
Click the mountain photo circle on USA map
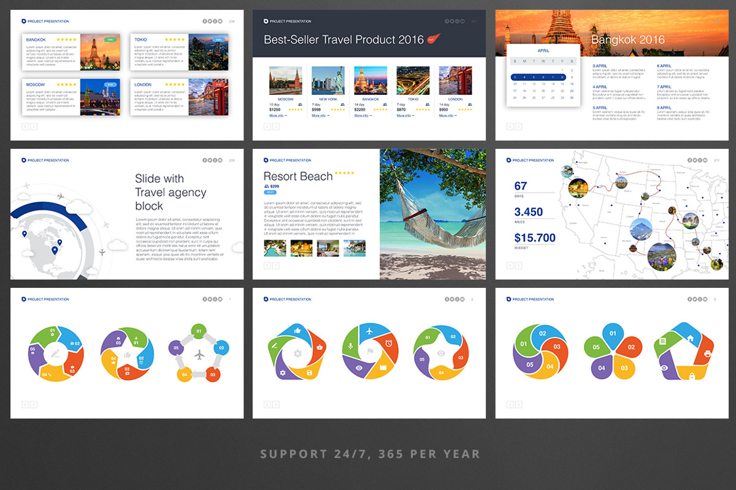[x=641, y=230]
